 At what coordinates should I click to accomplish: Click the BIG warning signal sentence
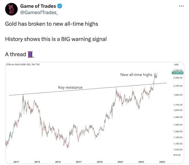point(56,39)
